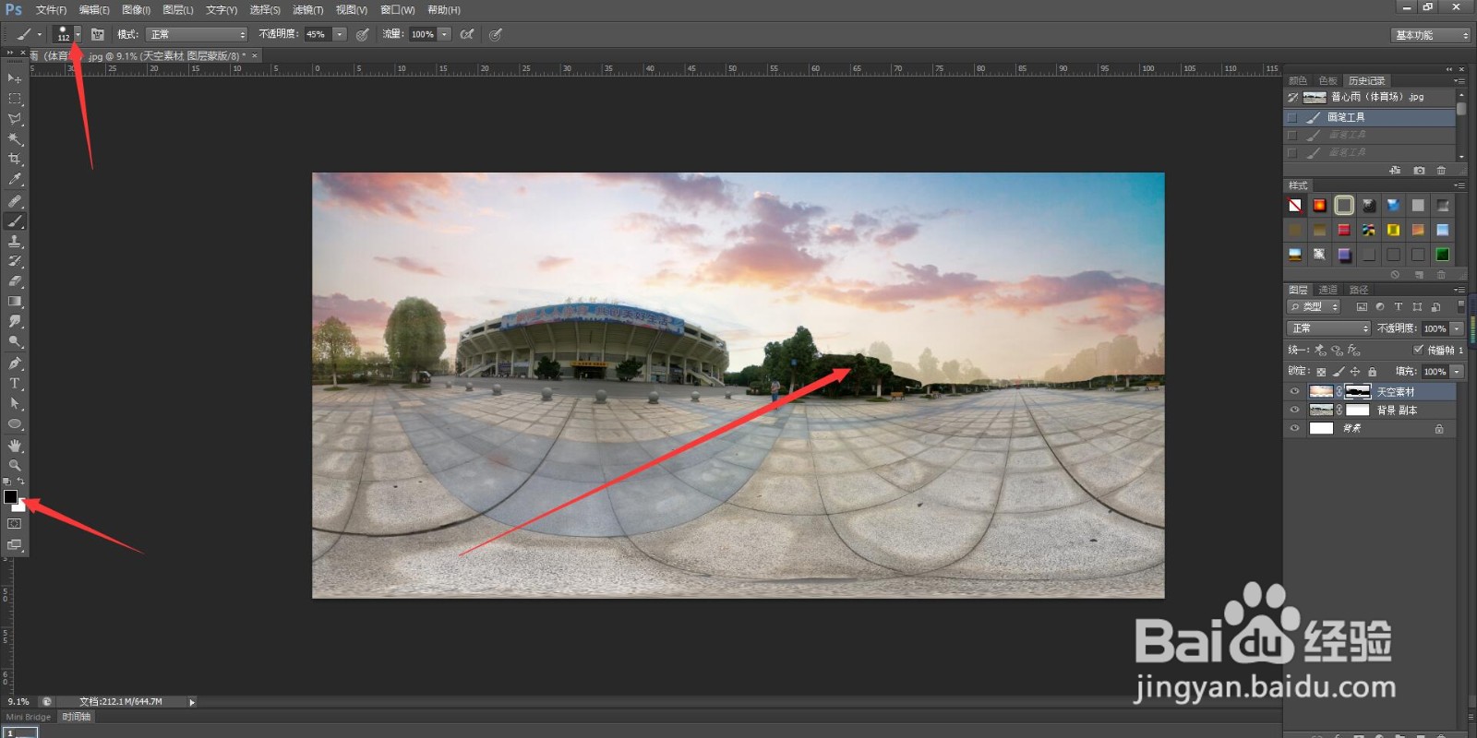The height and width of the screenshot is (738, 1477).
Task: Select the Move tool
Action: point(14,78)
